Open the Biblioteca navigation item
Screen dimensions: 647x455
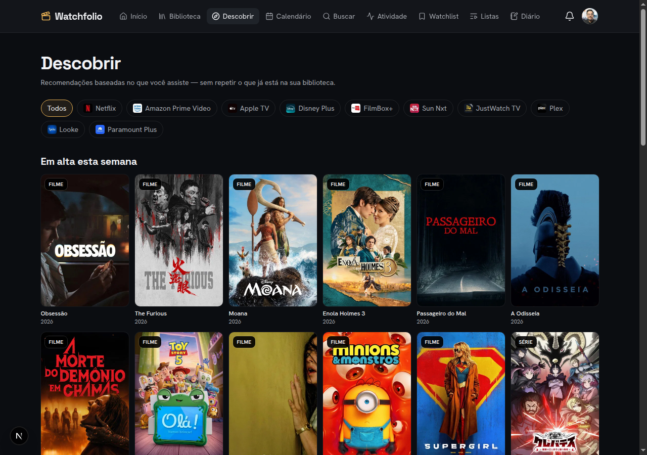coord(179,16)
